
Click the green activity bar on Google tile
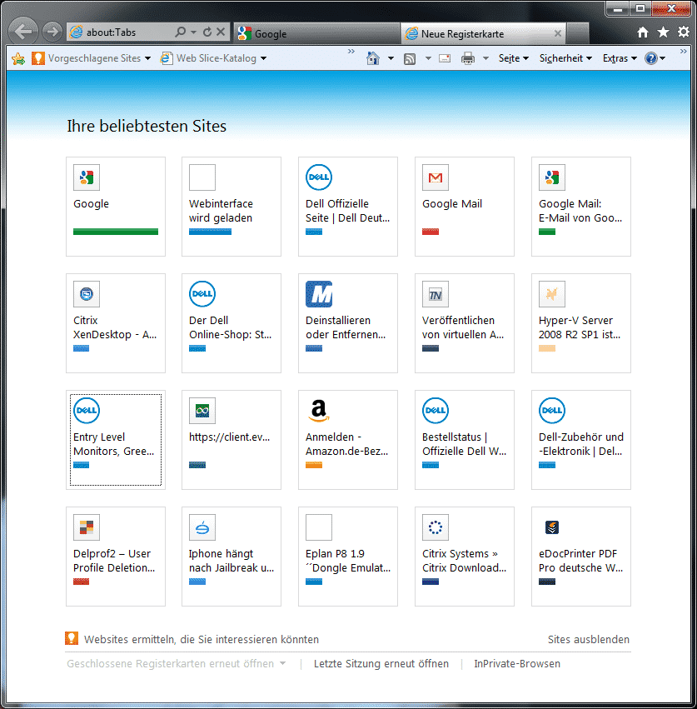point(116,232)
